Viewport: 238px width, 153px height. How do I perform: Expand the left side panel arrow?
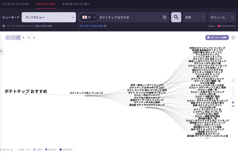pyautogui.click(x=1, y=51)
